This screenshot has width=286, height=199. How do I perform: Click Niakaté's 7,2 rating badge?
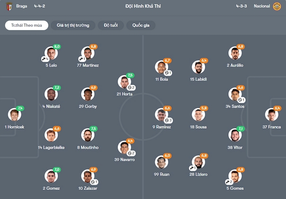(x=57, y=88)
